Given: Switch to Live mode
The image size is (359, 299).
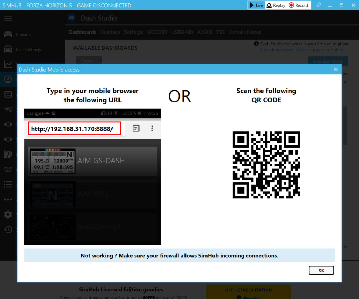Looking at the screenshot, I should click(x=256, y=5).
